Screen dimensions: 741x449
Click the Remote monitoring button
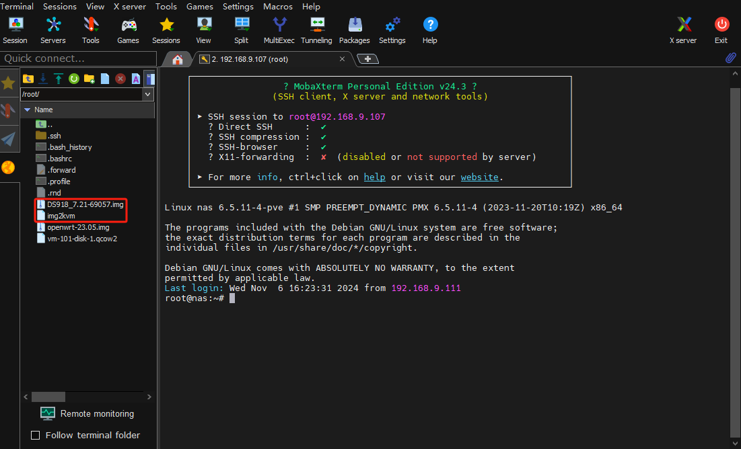87,413
